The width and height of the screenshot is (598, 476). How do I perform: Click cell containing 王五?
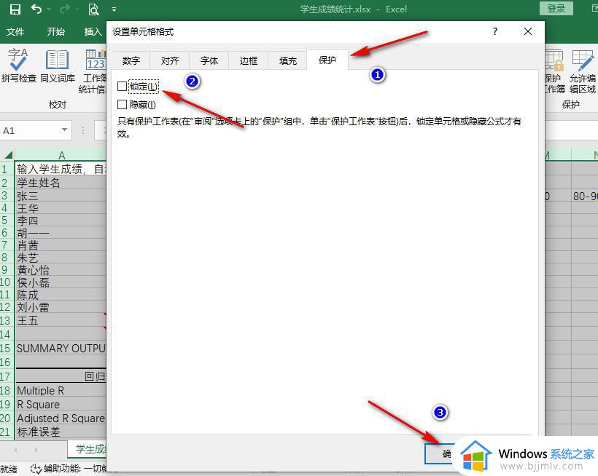pos(61,320)
